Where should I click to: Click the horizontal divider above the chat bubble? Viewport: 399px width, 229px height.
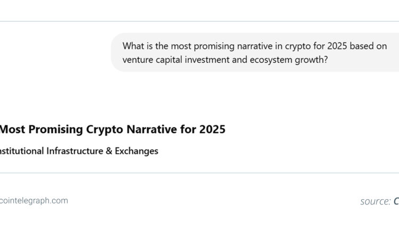[199, 21]
